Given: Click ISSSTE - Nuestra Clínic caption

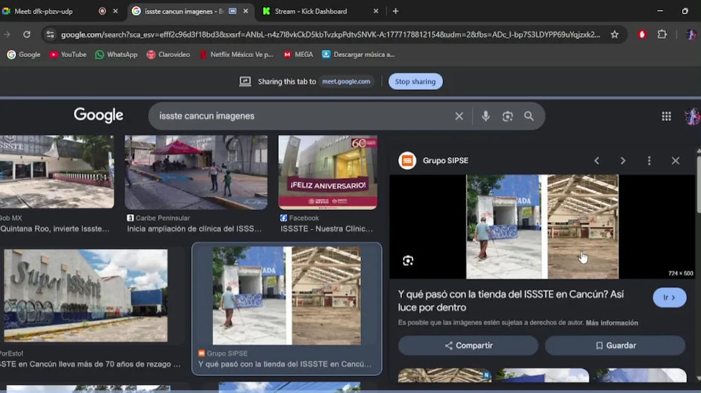Looking at the screenshot, I should (326, 229).
